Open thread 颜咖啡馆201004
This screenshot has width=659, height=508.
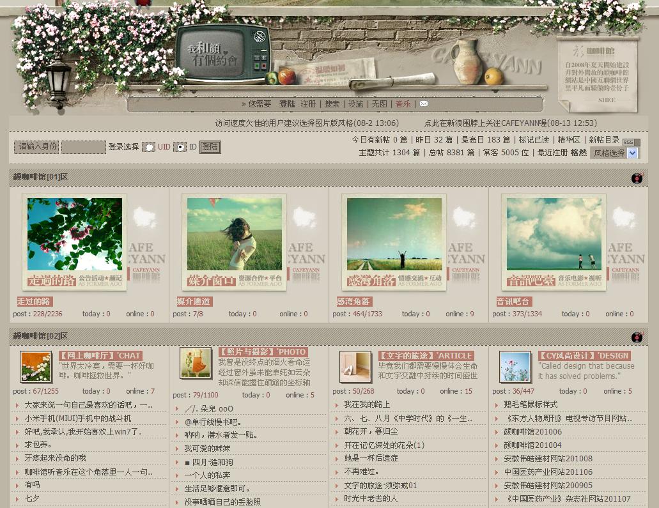point(532,445)
